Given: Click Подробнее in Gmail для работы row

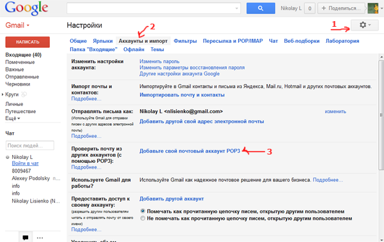Looking at the screenshot, I should coord(328,180).
